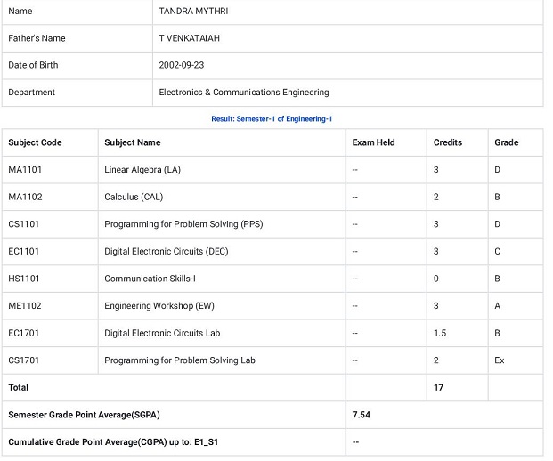
Task: Click the total credits value 17
Action: pyautogui.click(x=438, y=388)
